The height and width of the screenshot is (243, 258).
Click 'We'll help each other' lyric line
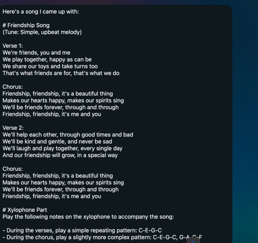[68, 135]
